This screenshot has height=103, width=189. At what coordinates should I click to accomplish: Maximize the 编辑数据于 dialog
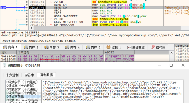171,65
